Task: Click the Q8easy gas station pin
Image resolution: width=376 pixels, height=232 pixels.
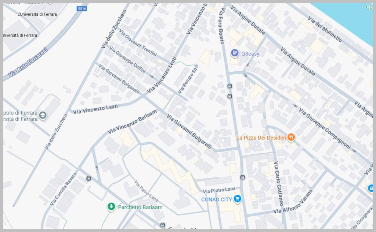Action: pos(235,53)
